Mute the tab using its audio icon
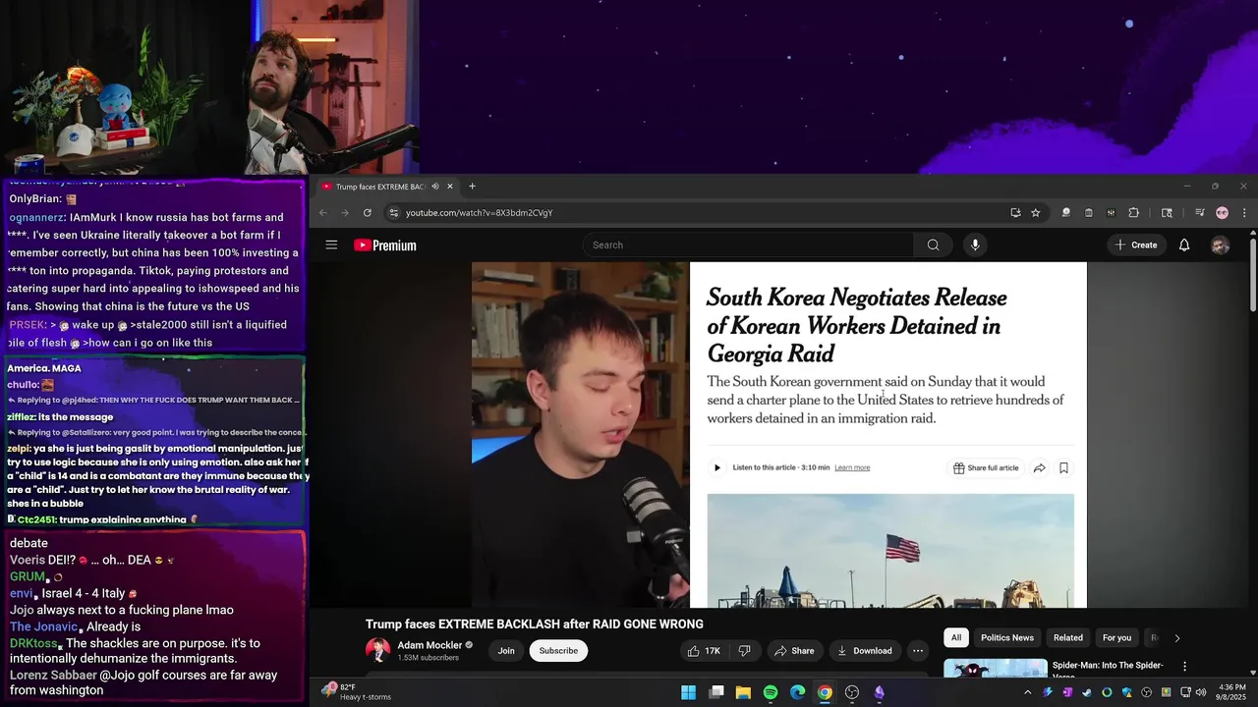The image size is (1258, 707). (434, 187)
